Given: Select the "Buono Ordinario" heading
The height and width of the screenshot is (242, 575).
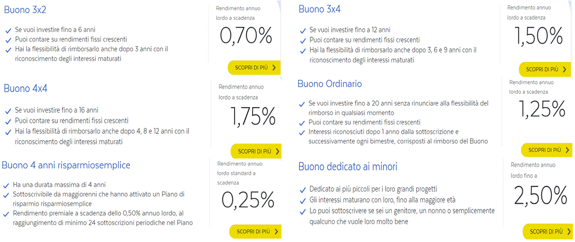Looking at the screenshot, I should (330, 84).
